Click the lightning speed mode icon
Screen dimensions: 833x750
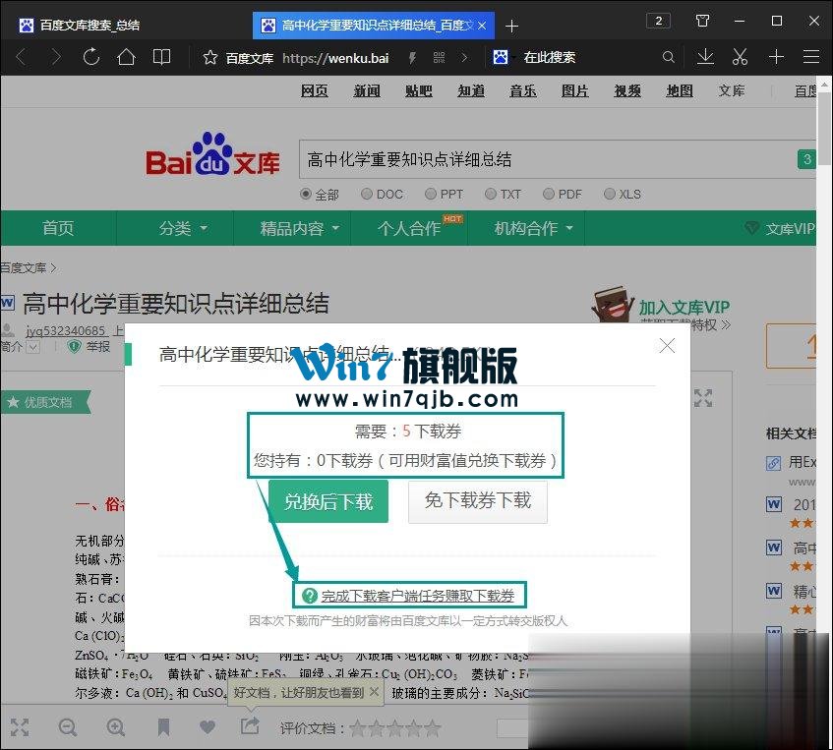(412, 57)
